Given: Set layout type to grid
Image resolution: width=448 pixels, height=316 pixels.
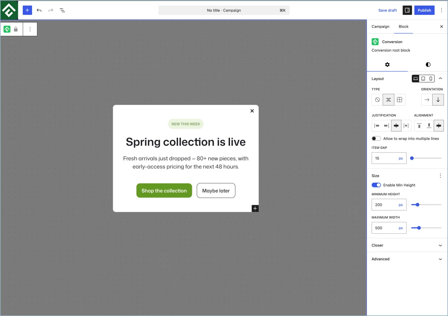Looking at the screenshot, I should point(399,100).
